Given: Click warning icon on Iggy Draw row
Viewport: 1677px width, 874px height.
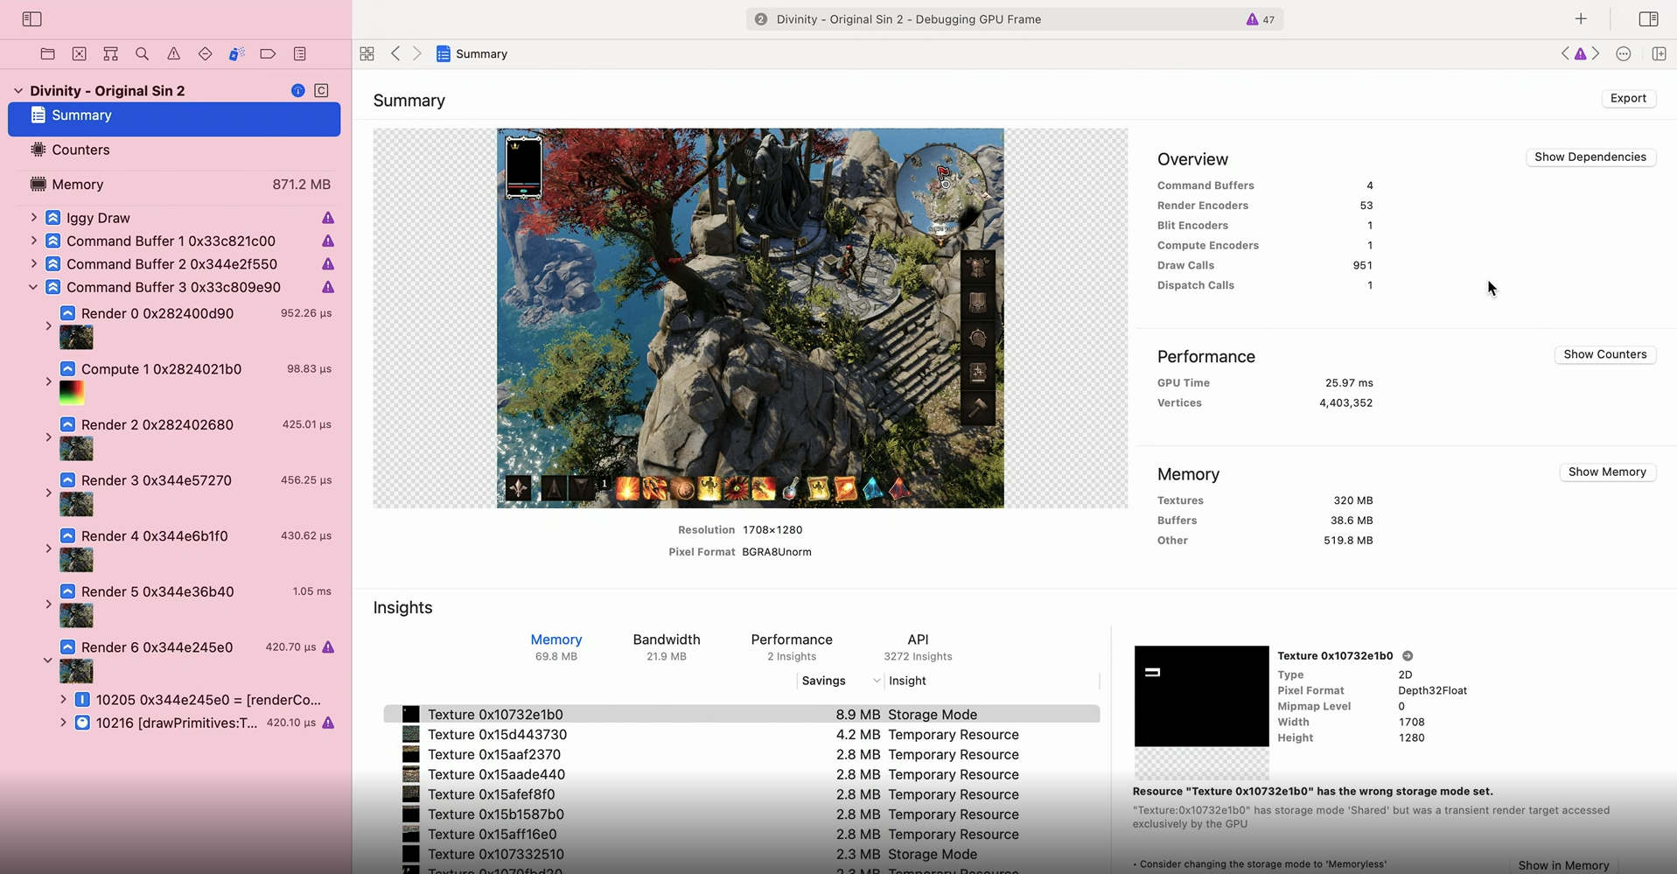Looking at the screenshot, I should 328,218.
